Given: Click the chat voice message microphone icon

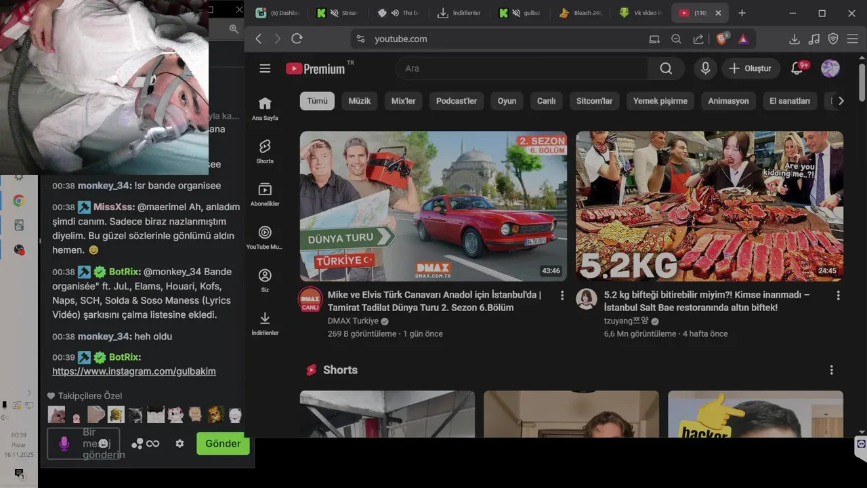Looking at the screenshot, I should [64, 443].
